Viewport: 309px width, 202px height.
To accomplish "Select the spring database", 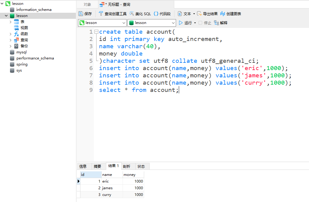I will [x=22, y=64].
